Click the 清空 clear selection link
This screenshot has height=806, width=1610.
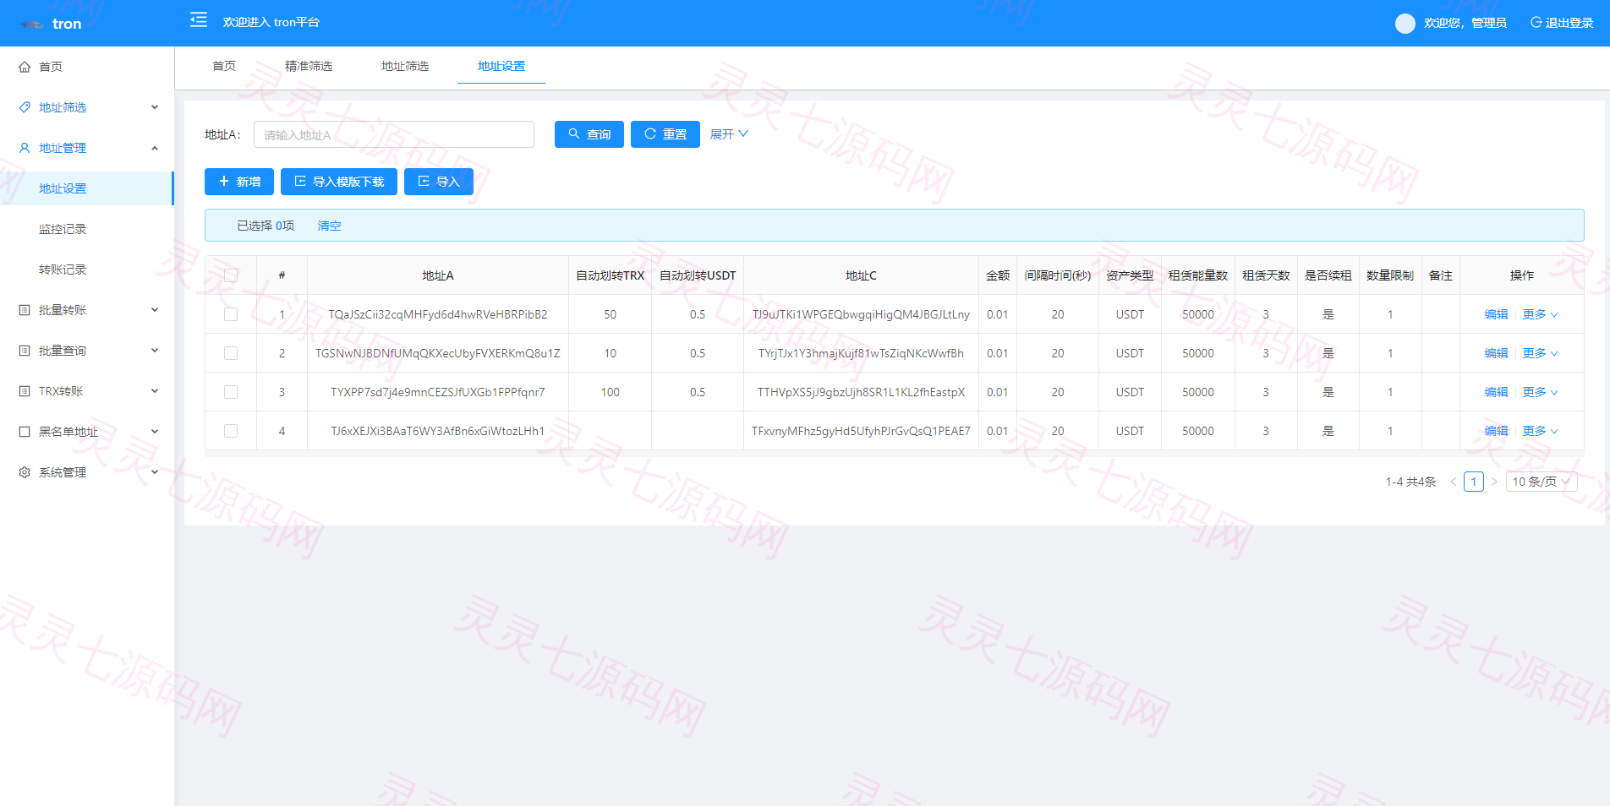point(330,226)
